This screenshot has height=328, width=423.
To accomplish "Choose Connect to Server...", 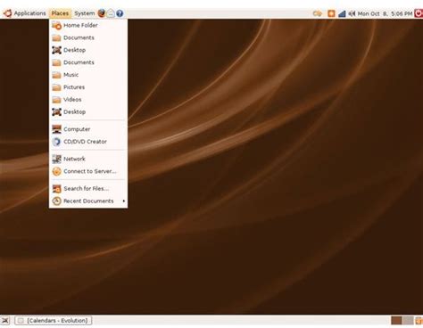I will point(88,171).
